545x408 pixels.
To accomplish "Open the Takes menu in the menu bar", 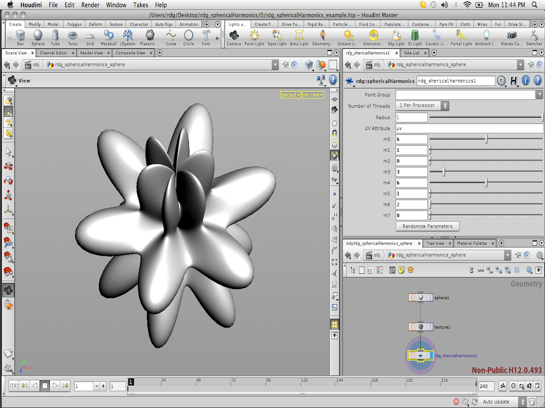I will tap(141, 5).
